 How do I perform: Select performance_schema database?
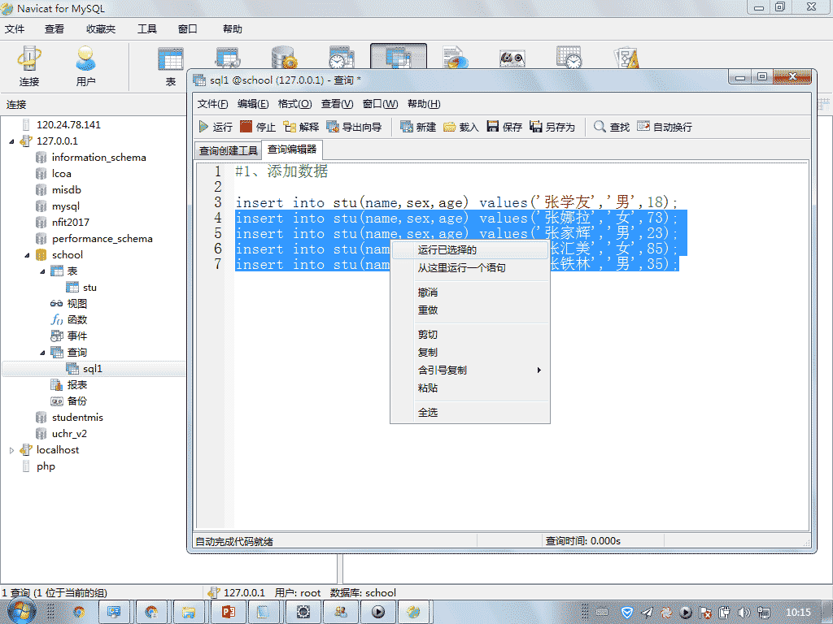pyautogui.click(x=102, y=239)
